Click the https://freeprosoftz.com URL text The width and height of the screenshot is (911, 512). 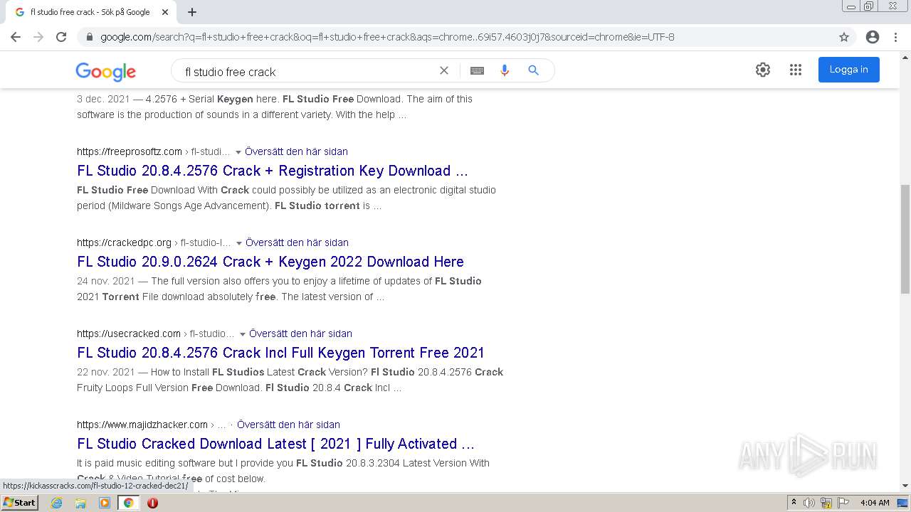[x=130, y=151]
